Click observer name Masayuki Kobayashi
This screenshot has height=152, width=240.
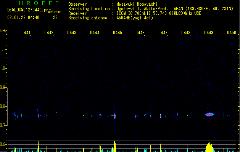coord(137,4)
